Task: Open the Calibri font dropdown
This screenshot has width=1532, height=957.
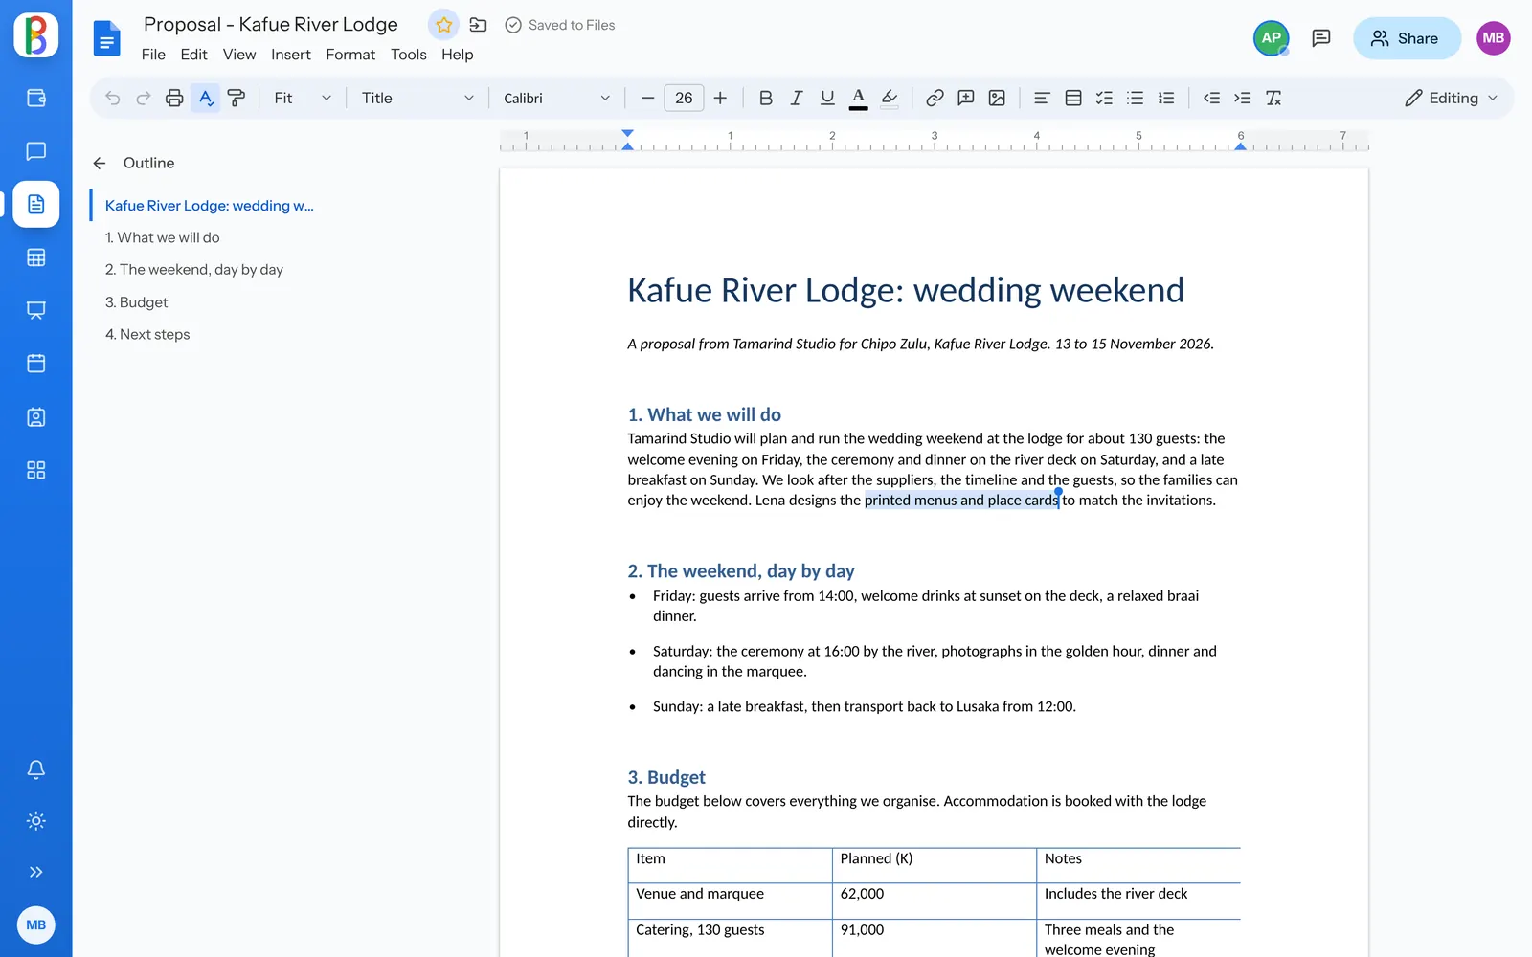Action: click(x=556, y=98)
